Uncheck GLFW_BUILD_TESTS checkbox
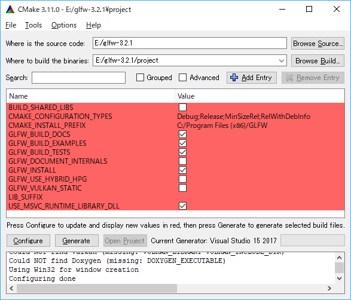The width and height of the screenshot is (351, 300). (182, 152)
